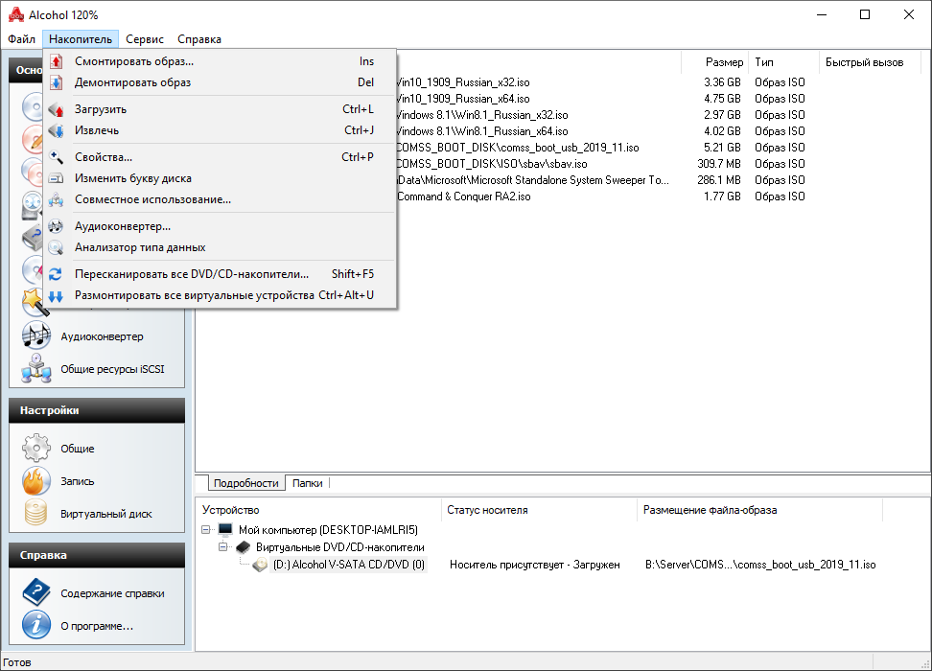Select Извлечь from the menu
Screen dimensions: 932x671
[220, 130]
